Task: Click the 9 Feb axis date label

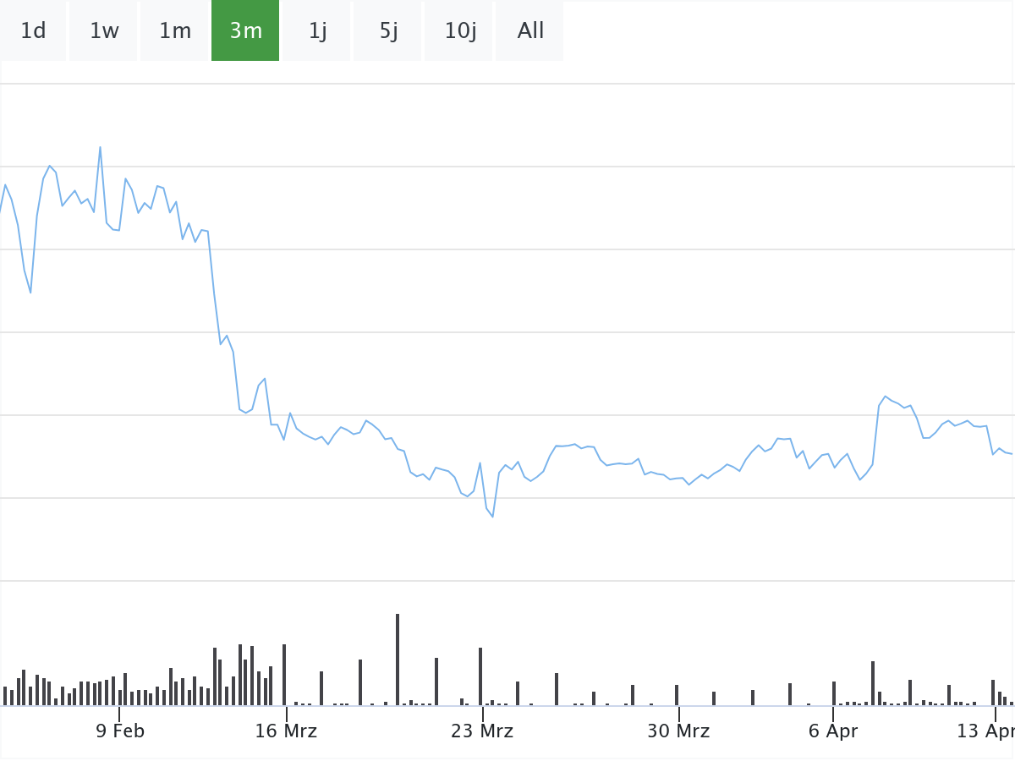Action: click(x=120, y=731)
